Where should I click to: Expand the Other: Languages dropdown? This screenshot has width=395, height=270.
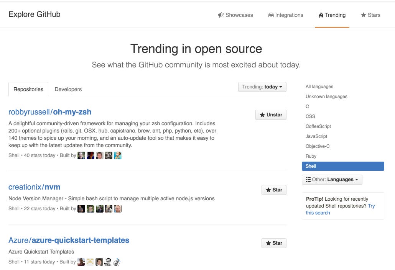tap(332, 180)
